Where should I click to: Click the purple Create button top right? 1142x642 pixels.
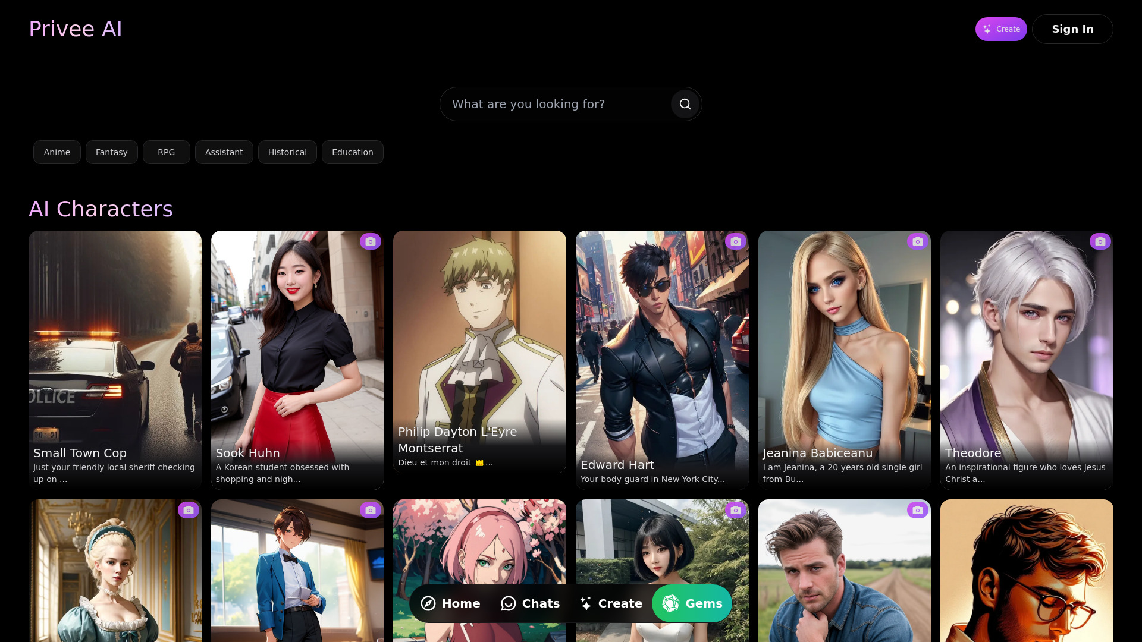pyautogui.click(x=1001, y=29)
